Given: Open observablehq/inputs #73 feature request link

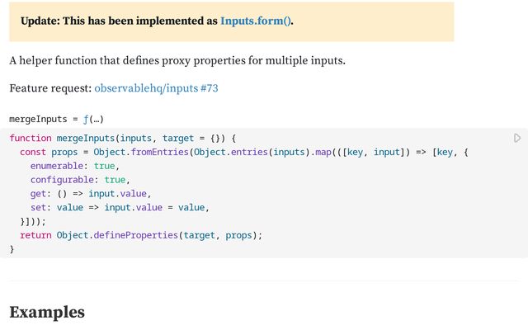Looking at the screenshot, I should 156,87.
